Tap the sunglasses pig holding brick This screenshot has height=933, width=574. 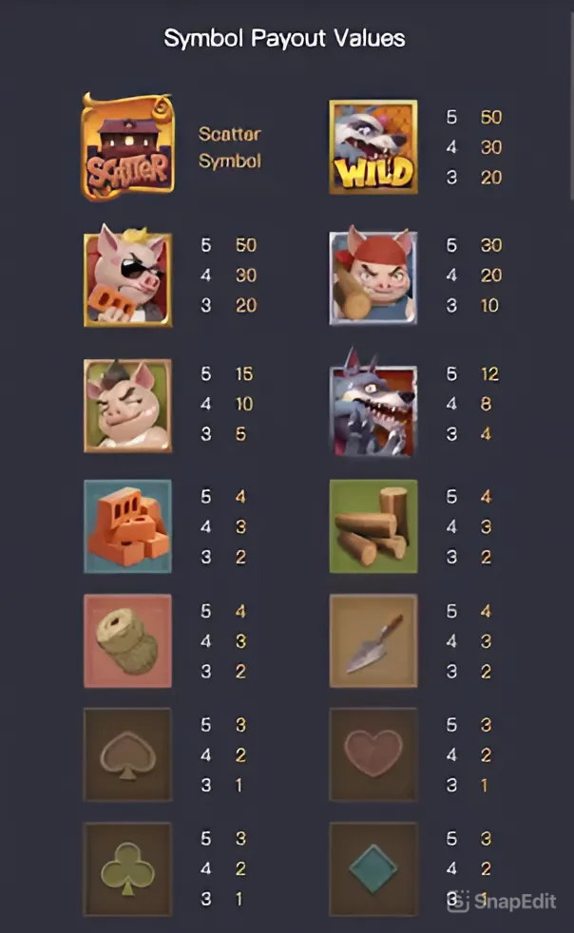128,276
